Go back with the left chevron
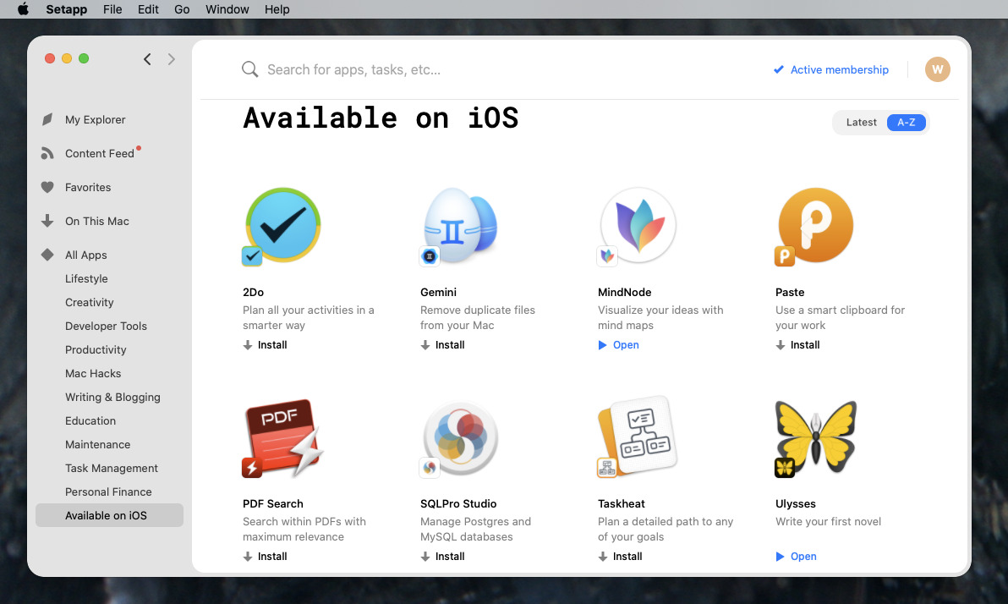1008x604 pixels. pyautogui.click(x=147, y=59)
